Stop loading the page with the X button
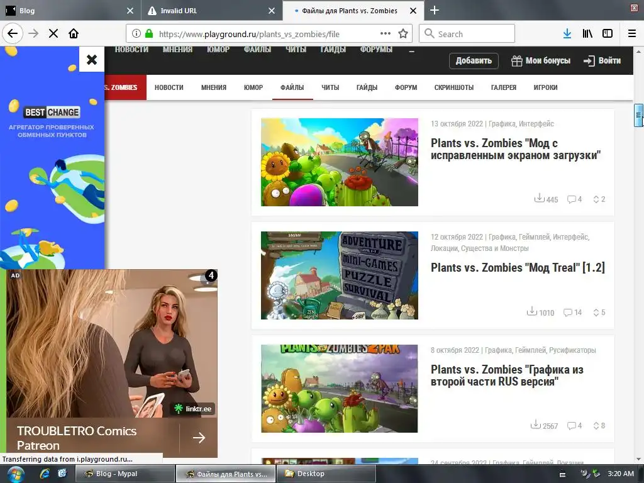The height and width of the screenshot is (483, 644). click(x=53, y=34)
